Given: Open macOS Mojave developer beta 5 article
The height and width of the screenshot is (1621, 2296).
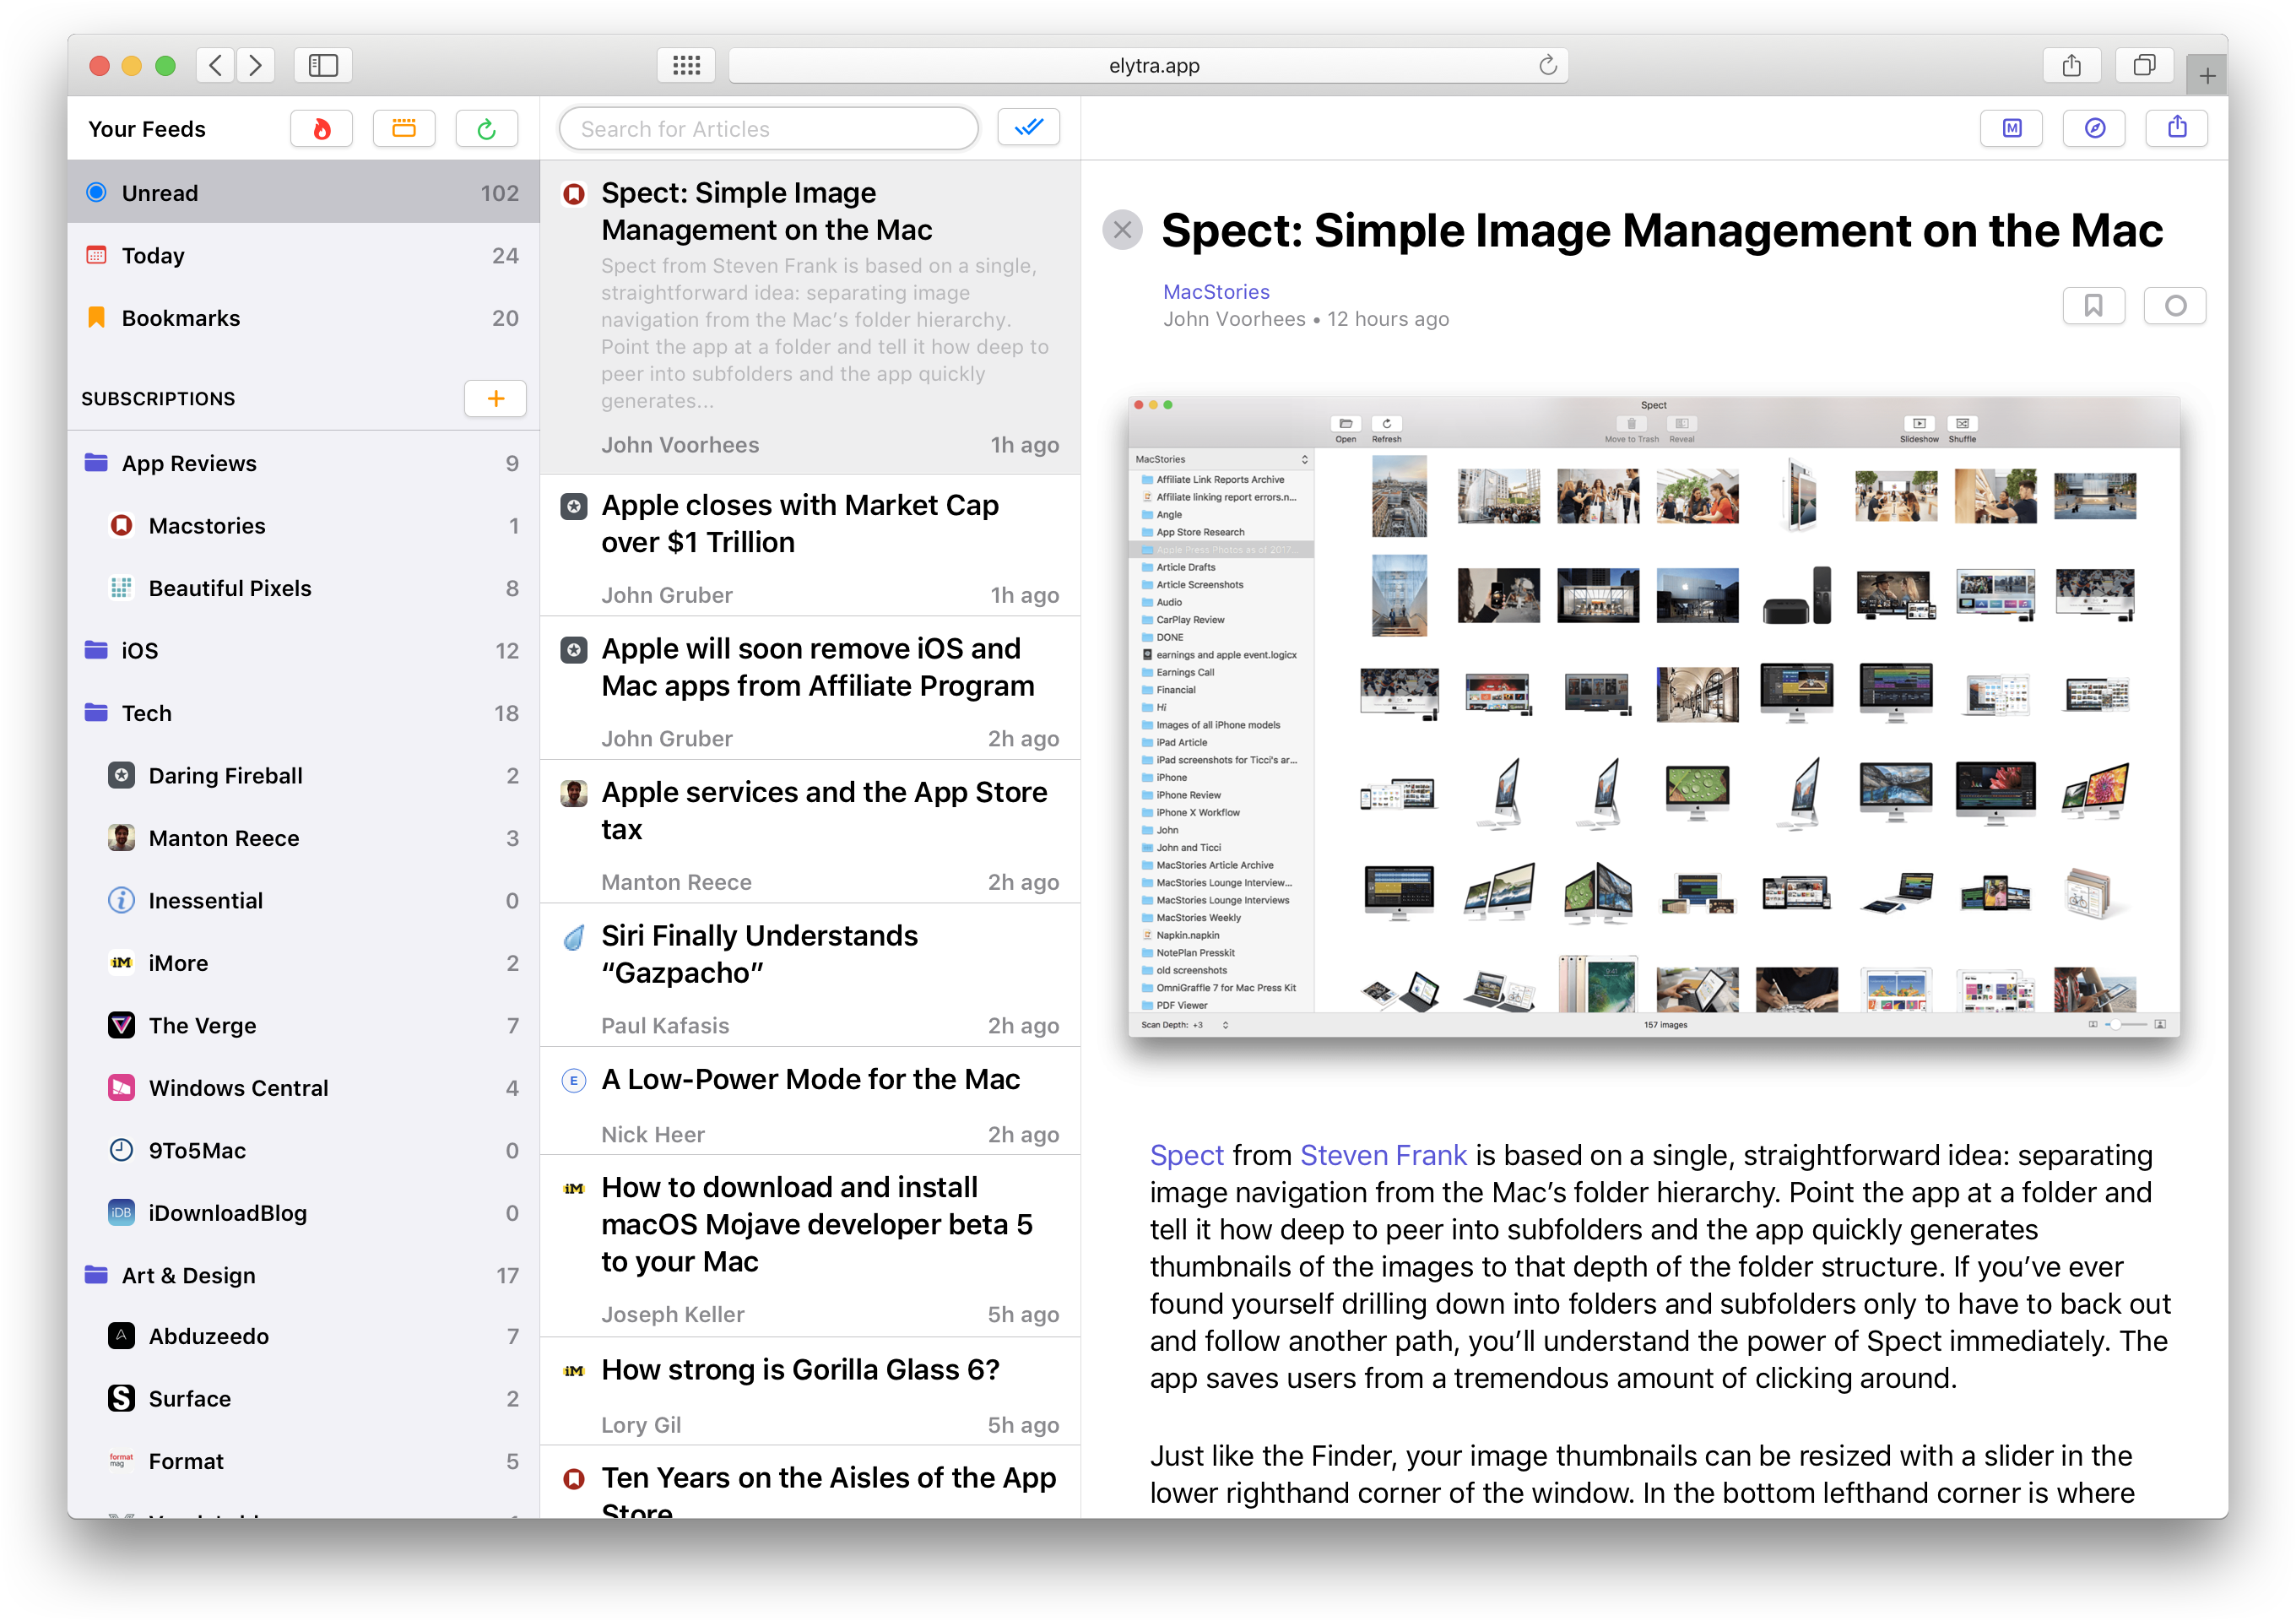Looking at the screenshot, I should coord(810,1246).
